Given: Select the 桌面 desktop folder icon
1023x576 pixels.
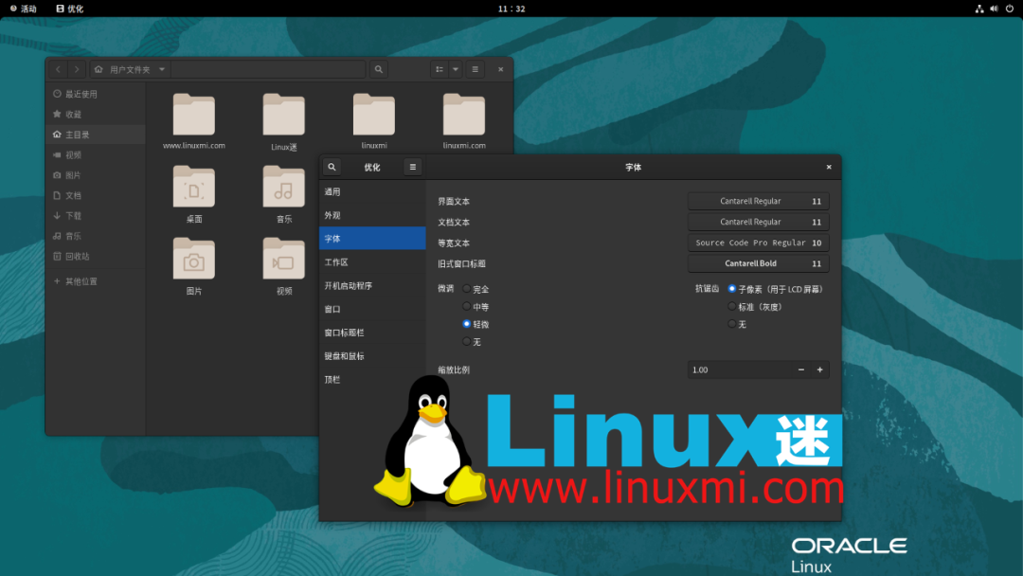Looking at the screenshot, I should coord(194,188).
